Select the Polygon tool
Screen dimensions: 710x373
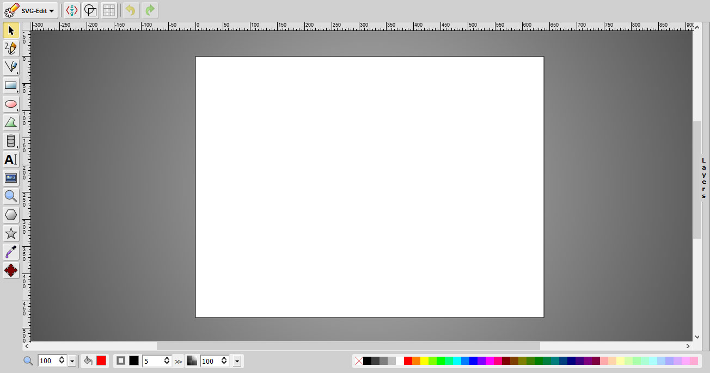(x=11, y=215)
